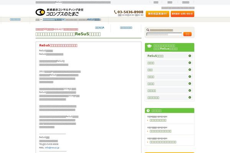Select the red line mentioning H26.H27

(57, 29)
